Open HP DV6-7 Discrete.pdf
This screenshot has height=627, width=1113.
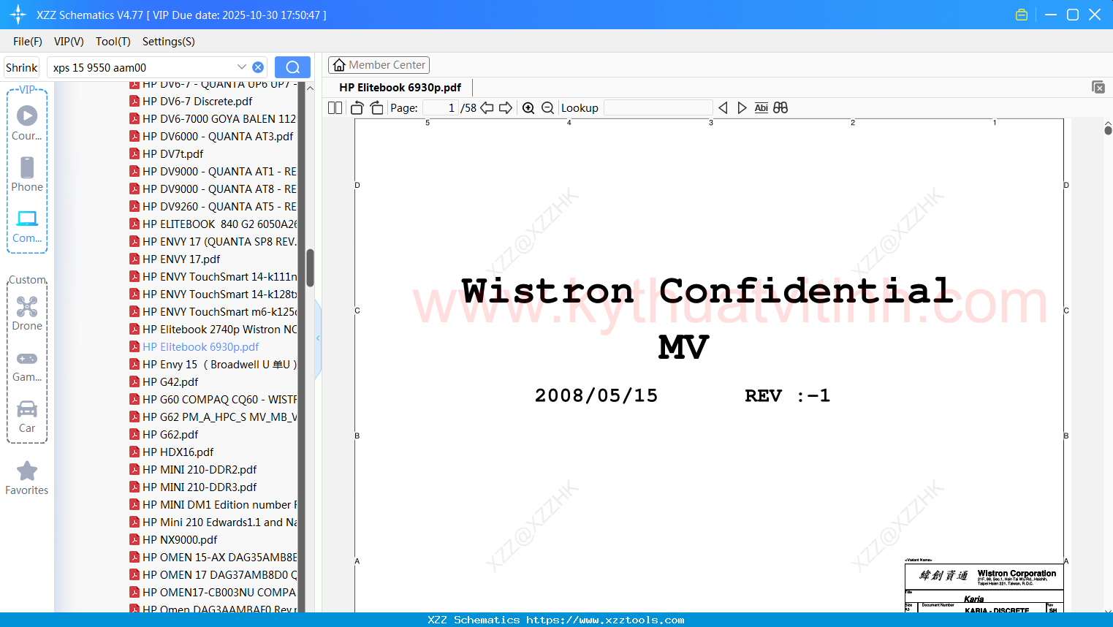click(197, 102)
